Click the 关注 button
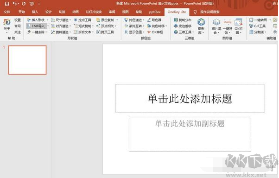 pos(18,32)
